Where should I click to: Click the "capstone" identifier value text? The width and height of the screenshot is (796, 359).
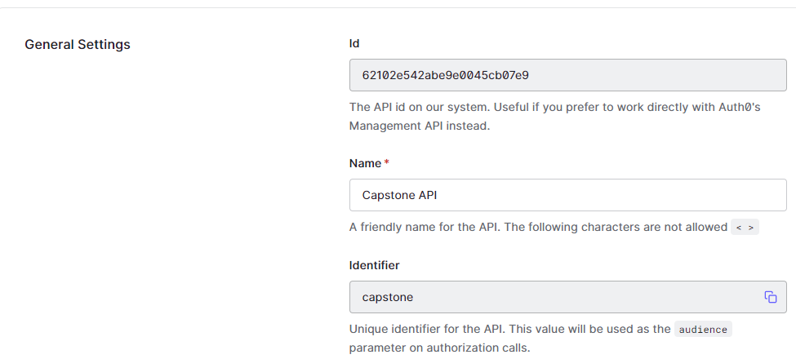tap(388, 297)
